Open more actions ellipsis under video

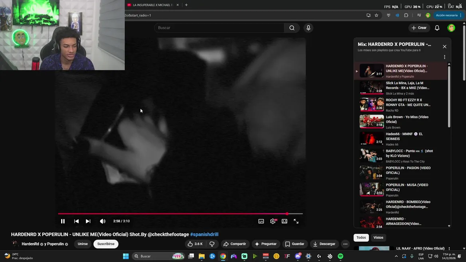coord(345,244)
